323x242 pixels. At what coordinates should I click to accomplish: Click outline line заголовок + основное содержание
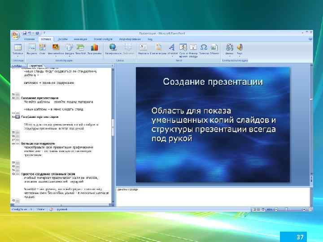tap(48, 83)
